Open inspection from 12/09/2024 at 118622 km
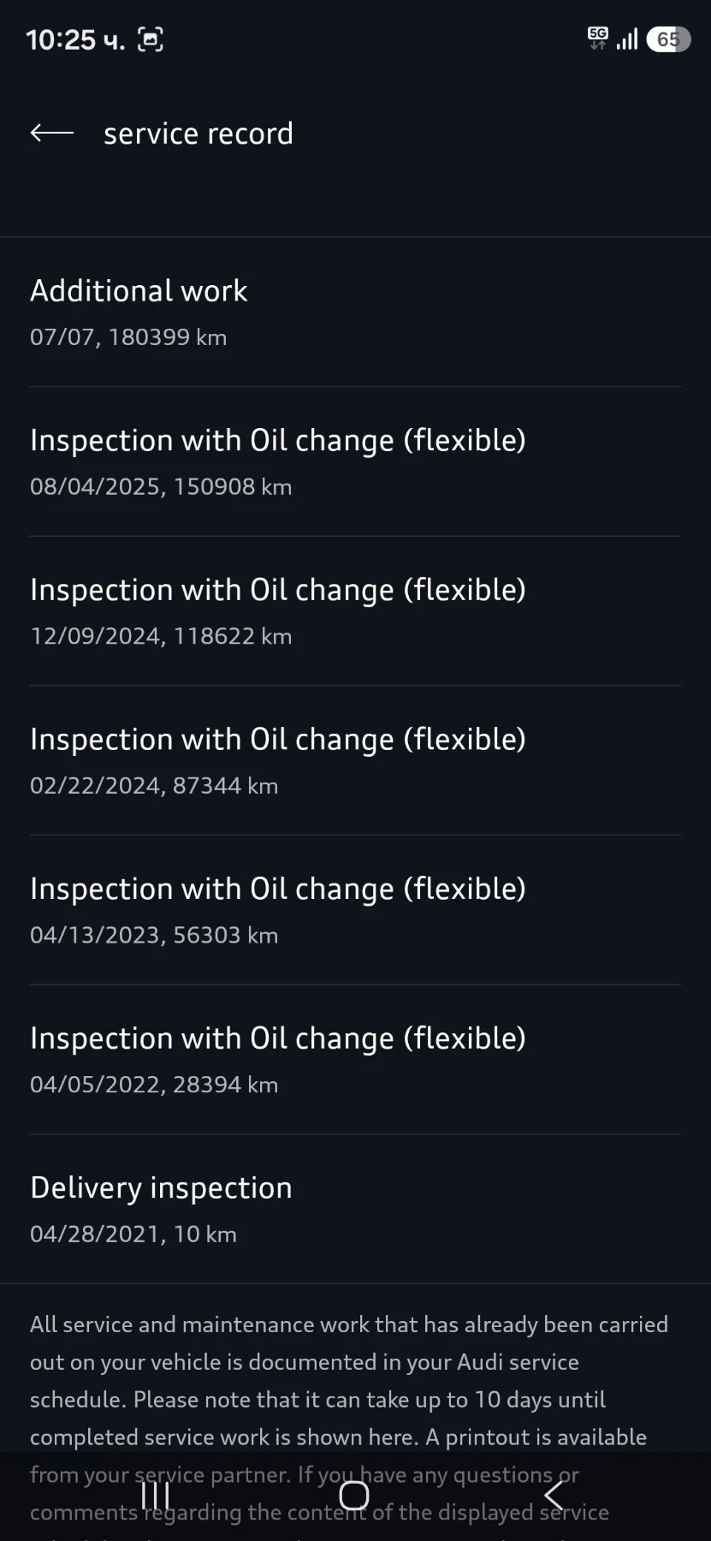 [x=355, y=611]
